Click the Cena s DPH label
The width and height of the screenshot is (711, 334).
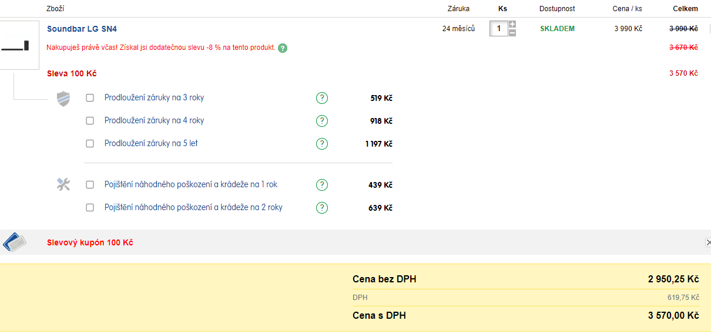point(379,316)
